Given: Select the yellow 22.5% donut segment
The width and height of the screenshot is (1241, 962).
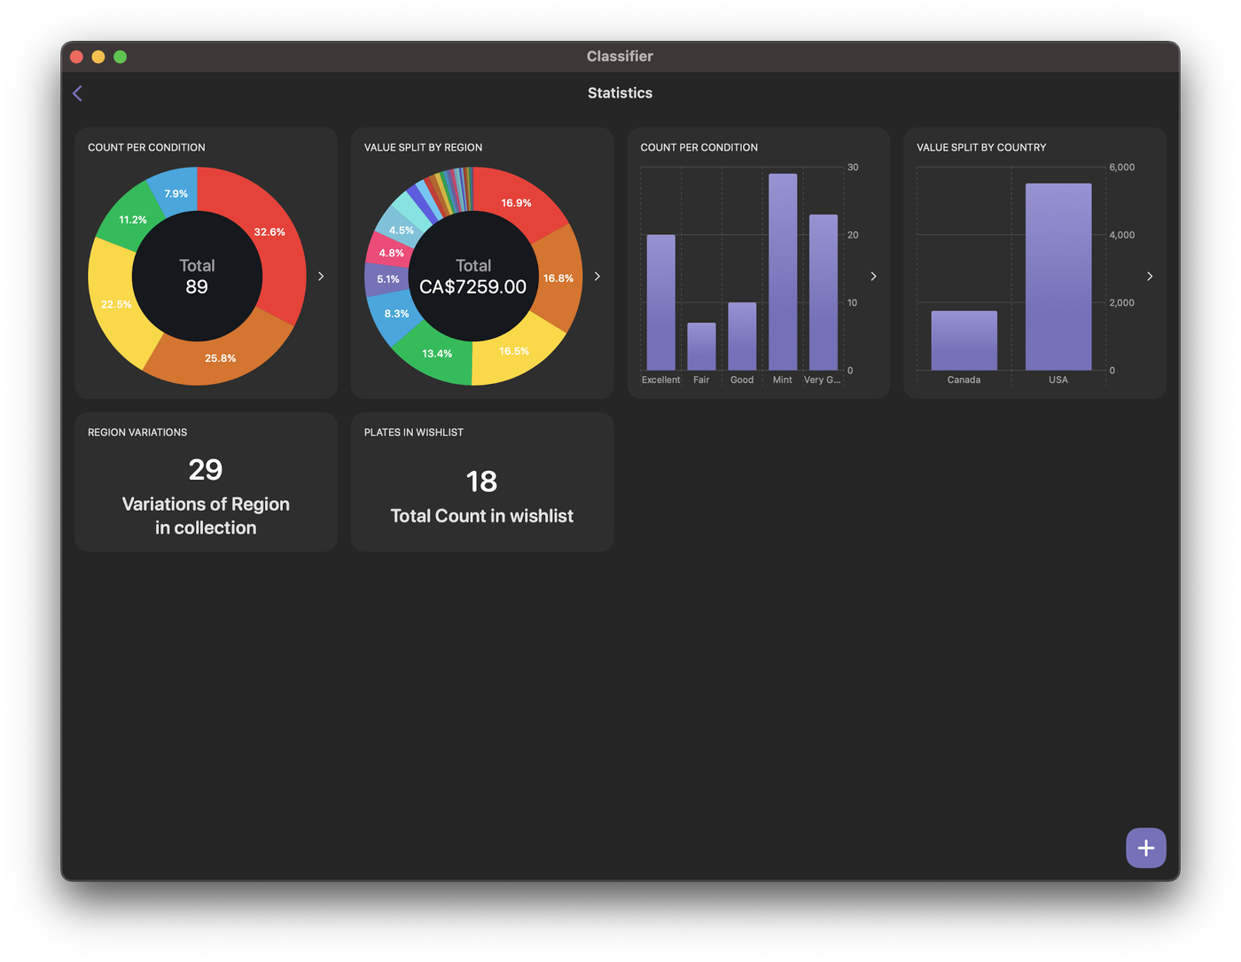Looking at the screenshot, I should point(117,303).
